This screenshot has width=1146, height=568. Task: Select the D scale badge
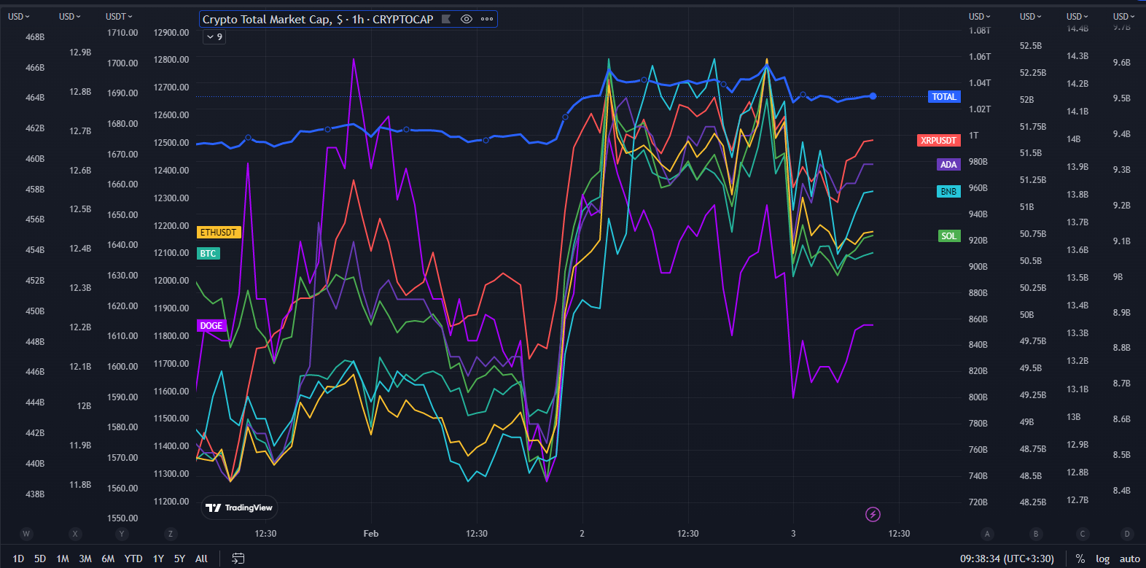(x=1127, y=534)
